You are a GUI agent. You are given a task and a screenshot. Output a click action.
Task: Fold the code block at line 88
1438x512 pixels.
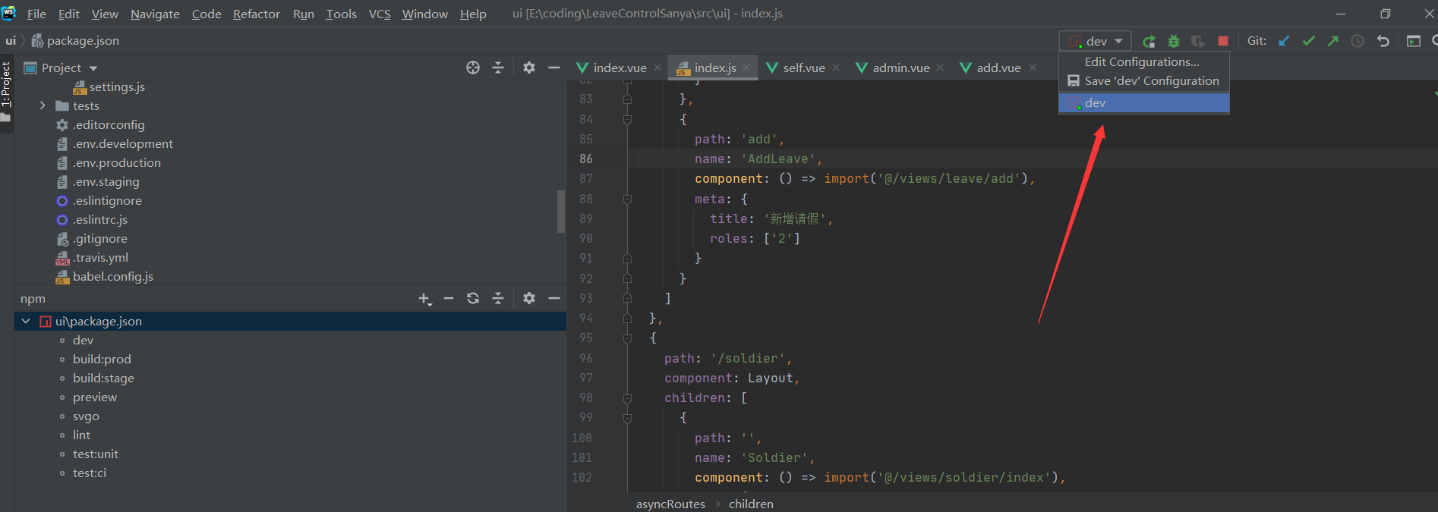click(x=627, y=199)
